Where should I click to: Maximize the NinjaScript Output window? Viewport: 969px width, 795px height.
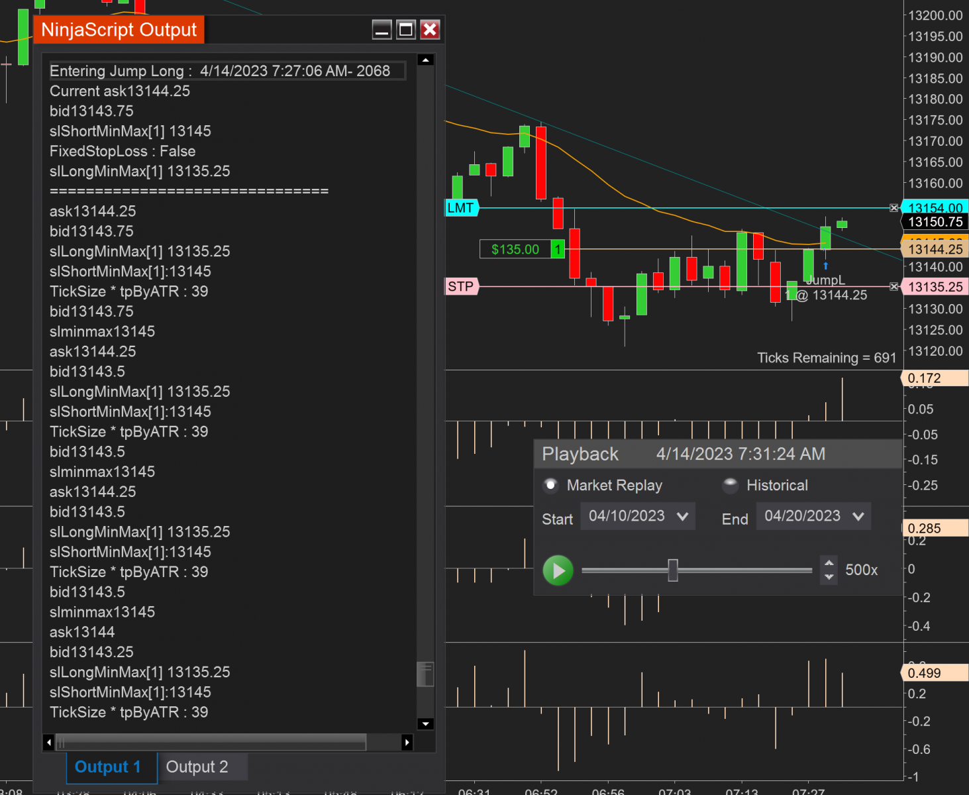click(406, 30)
